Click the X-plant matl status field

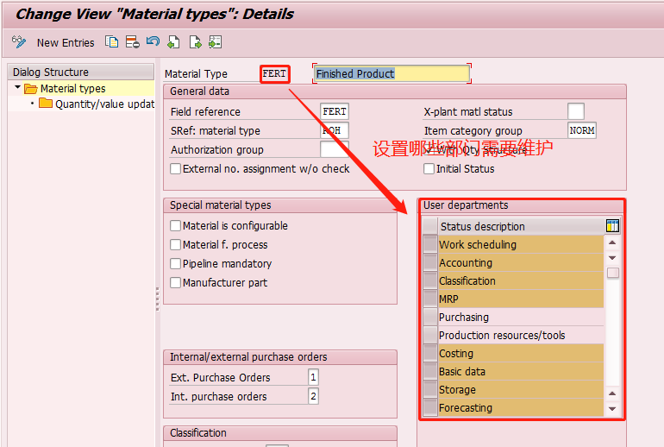[x=575, y=111]
